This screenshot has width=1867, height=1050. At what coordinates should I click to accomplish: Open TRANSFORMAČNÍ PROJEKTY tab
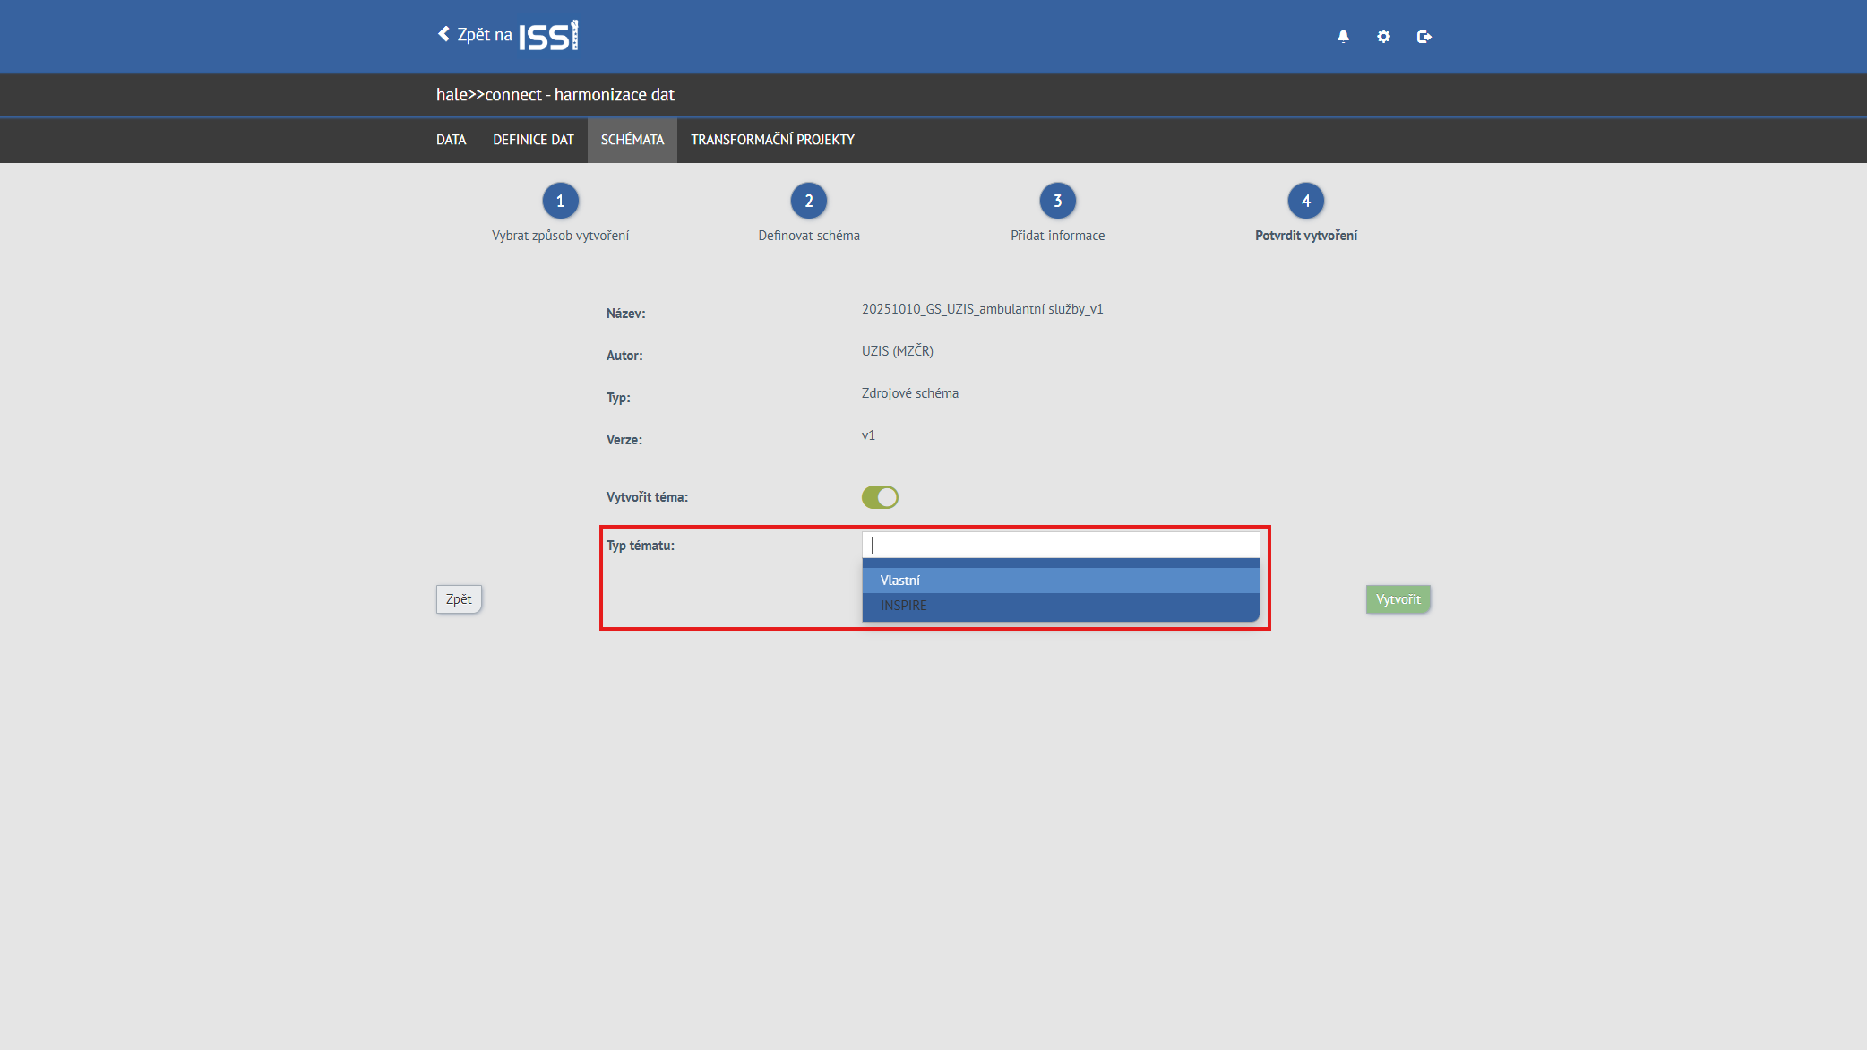[772, 140]
